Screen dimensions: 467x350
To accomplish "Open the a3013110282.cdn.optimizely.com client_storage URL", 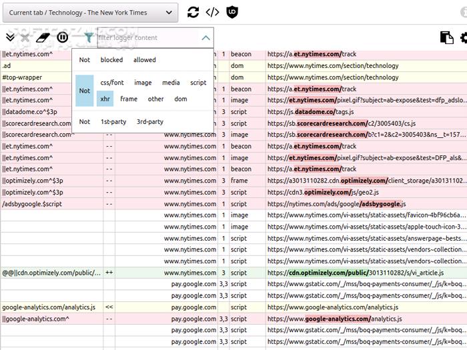I will (367, 181).
